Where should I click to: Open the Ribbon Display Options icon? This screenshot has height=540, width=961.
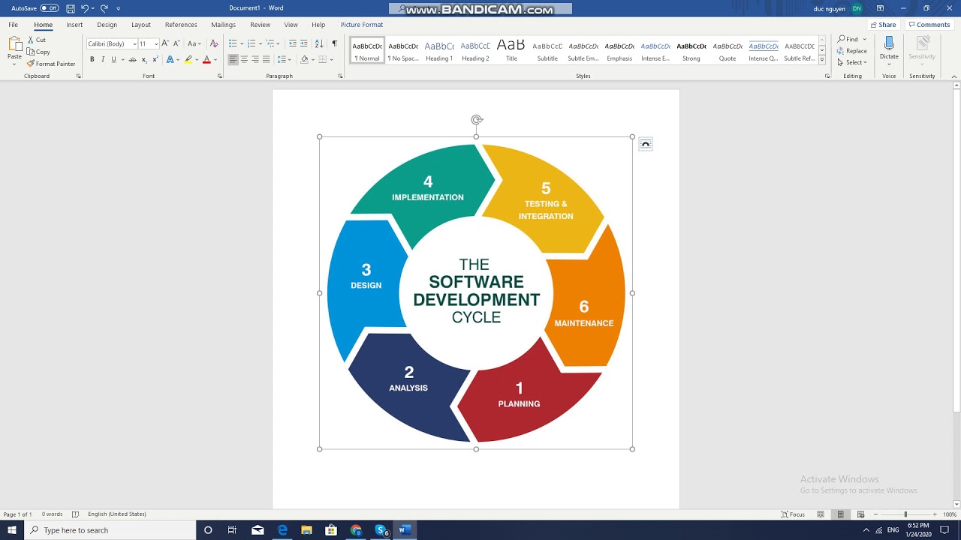[880, 8]
